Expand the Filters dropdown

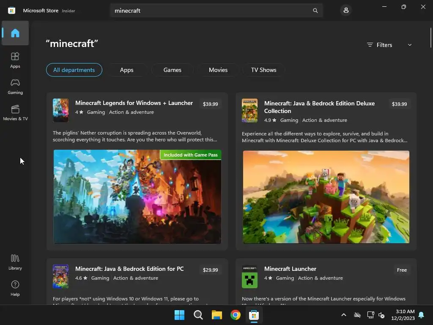point(389,45)
